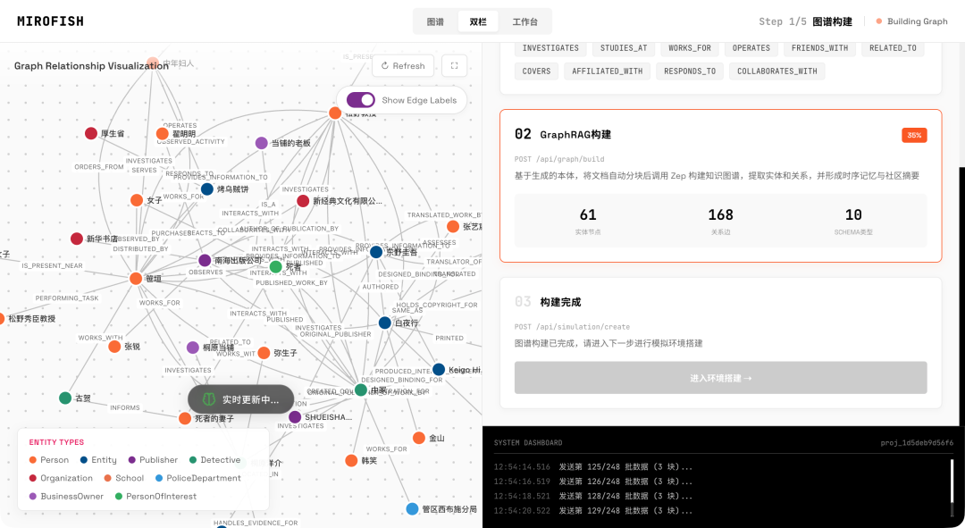Image resolution: width=965 pixels, height=528 pixels.
Task: Refresh the graph visualization
Action: coord(403,66)
